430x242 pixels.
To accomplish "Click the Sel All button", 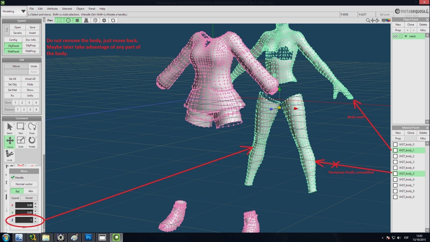I will click(x=12, y=79).
